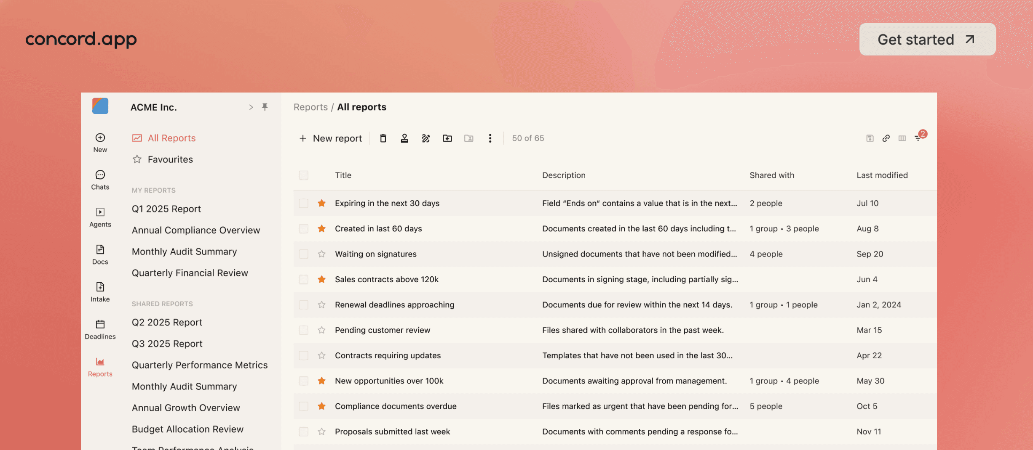Switch to the Favourites view
1033x450 pixels.
(x=170, y=159)
